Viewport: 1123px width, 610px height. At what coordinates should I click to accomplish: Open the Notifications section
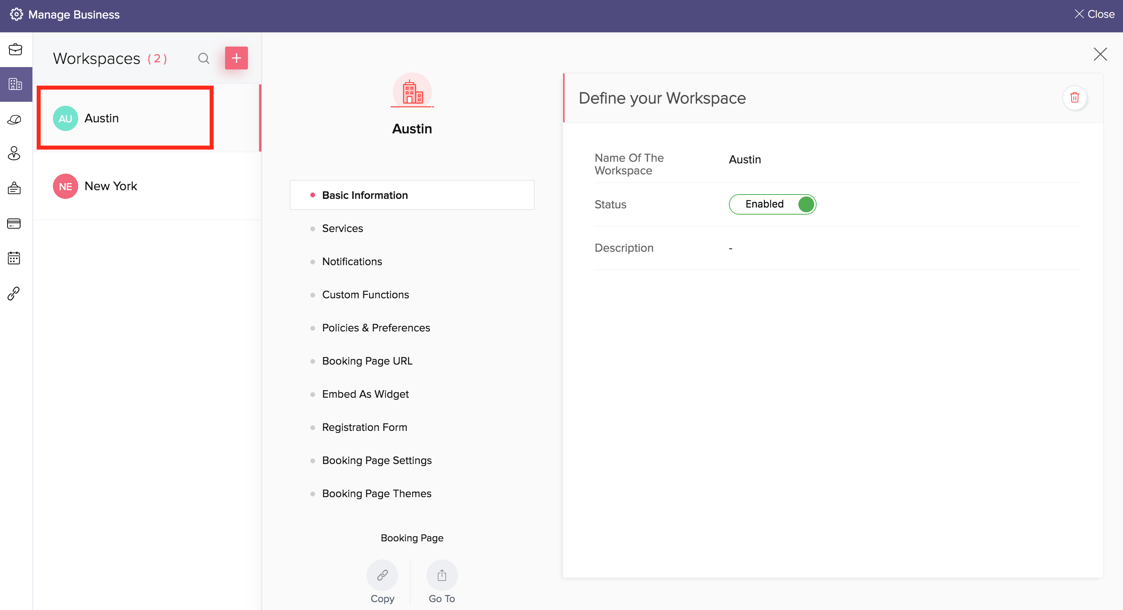[x=352, y=262]
